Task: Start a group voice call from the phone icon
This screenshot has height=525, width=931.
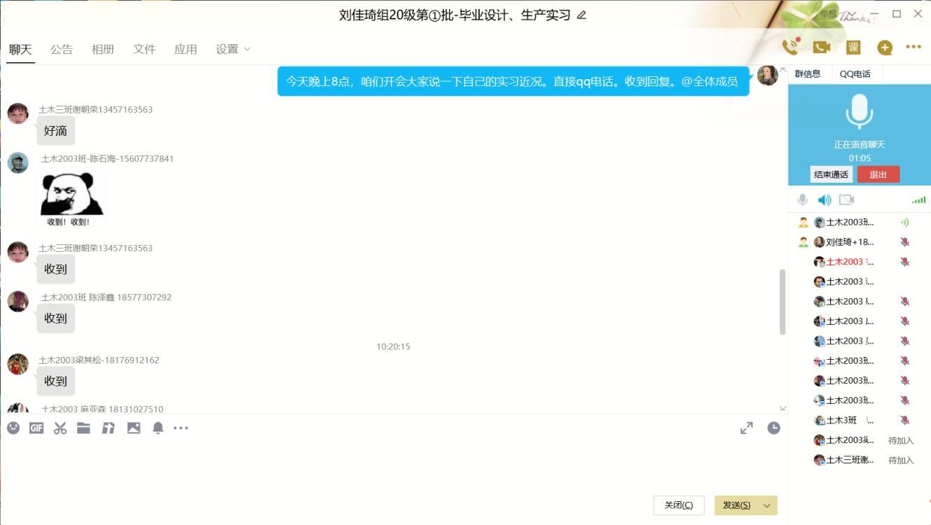Action: (x=790, y=47)
